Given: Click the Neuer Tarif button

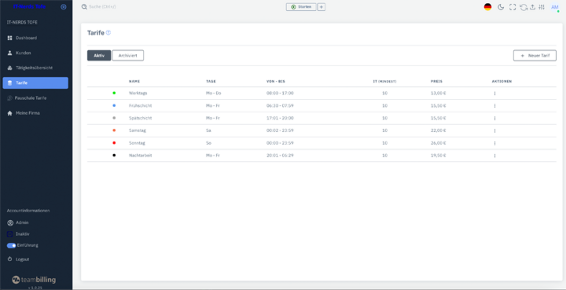Looking at the screenshot, I should [534, 55].
